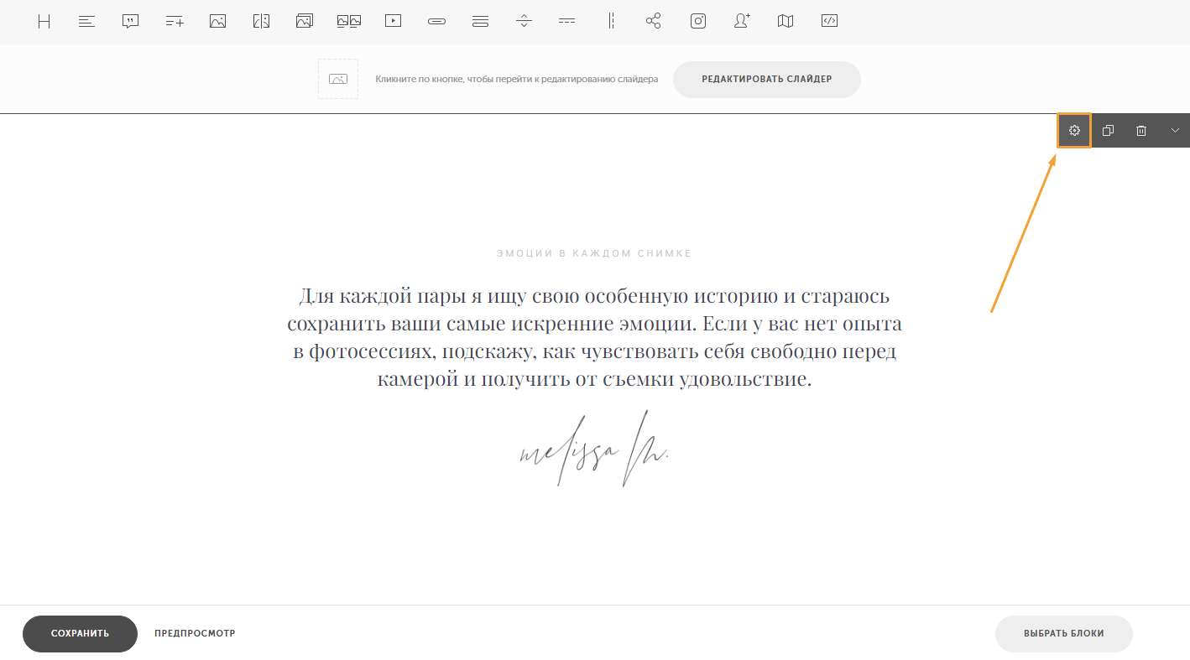Insert a video player block
This screenshot has height=660, width=1190.
tap(393, 22)
